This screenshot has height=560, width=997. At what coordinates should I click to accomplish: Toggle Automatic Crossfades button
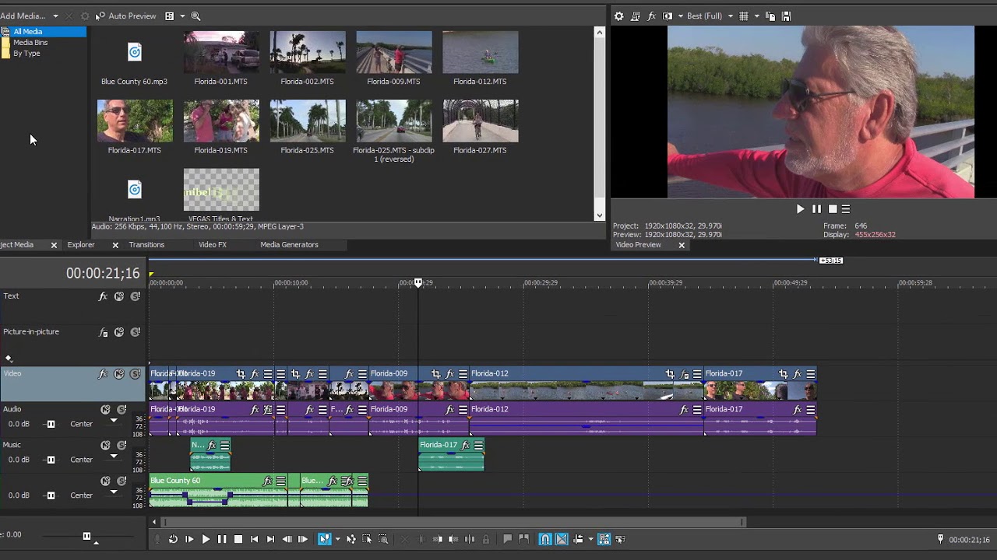coord(562,539)
